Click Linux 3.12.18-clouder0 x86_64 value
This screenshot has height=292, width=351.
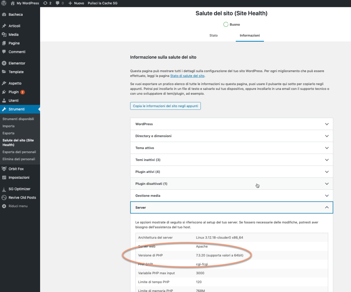(x=219, y=237)
